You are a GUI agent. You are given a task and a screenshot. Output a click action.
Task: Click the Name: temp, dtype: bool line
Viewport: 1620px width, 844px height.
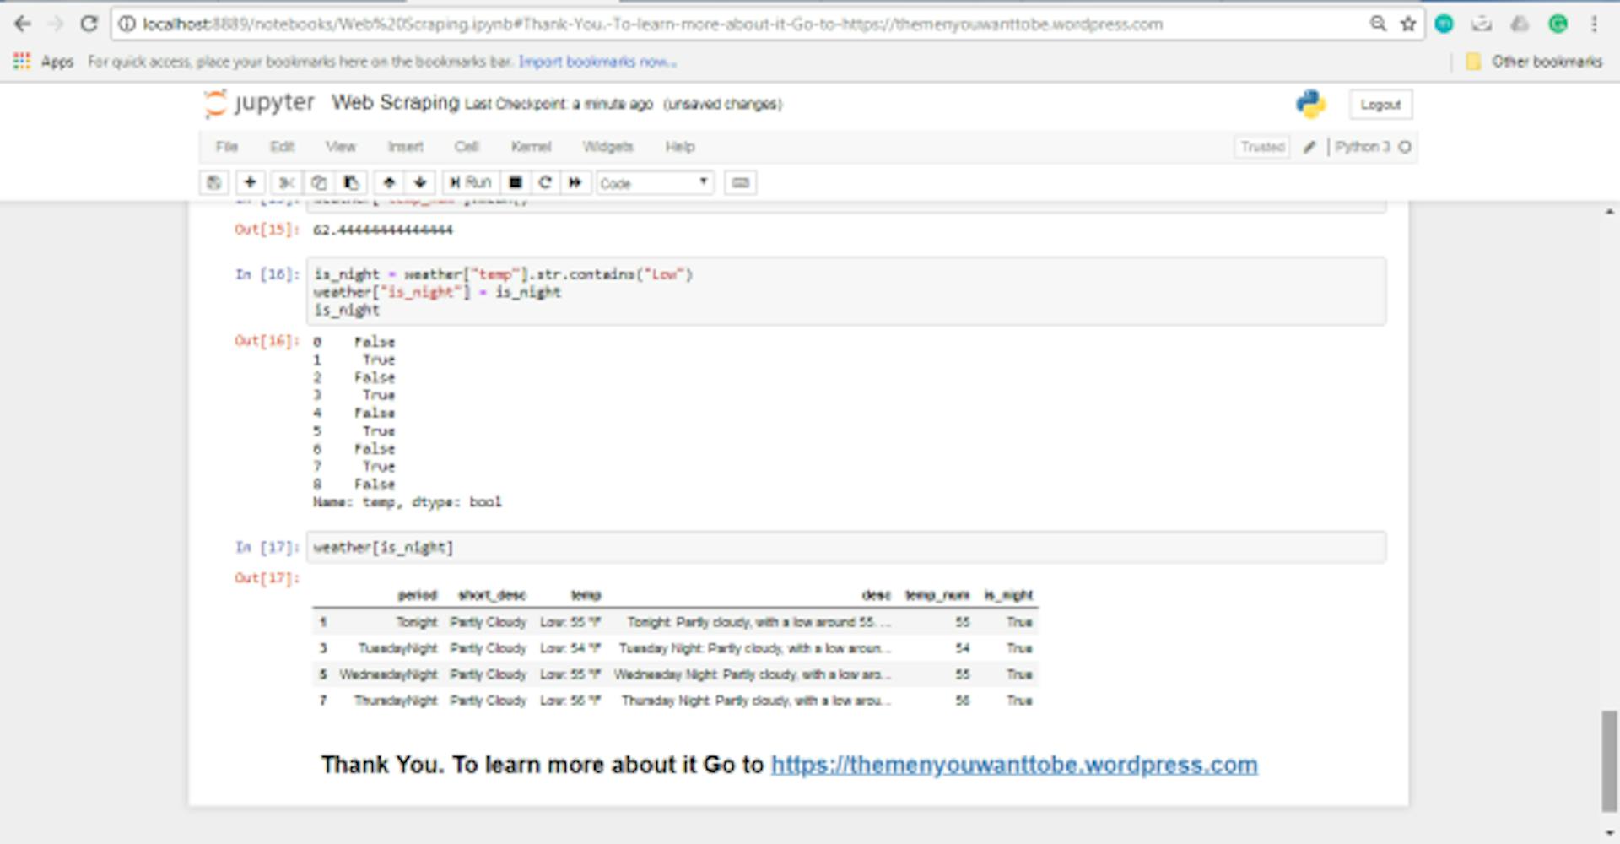coord(407,502)
